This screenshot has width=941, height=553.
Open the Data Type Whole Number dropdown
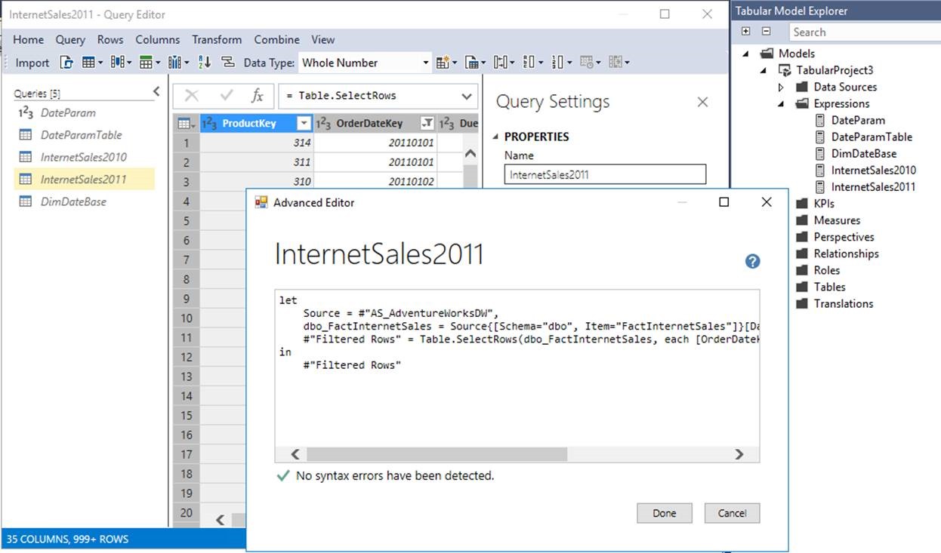365,63
